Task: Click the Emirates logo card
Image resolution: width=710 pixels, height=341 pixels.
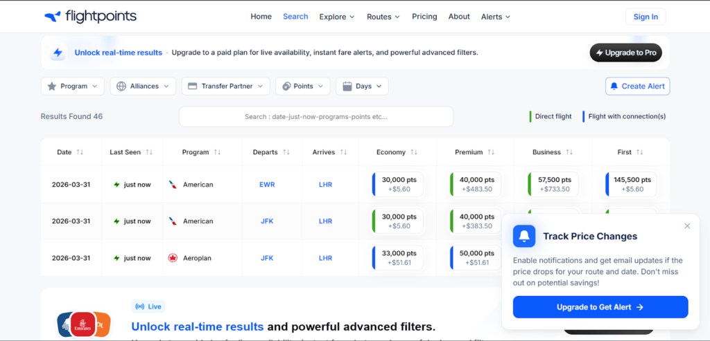Action: click(83, 325)
